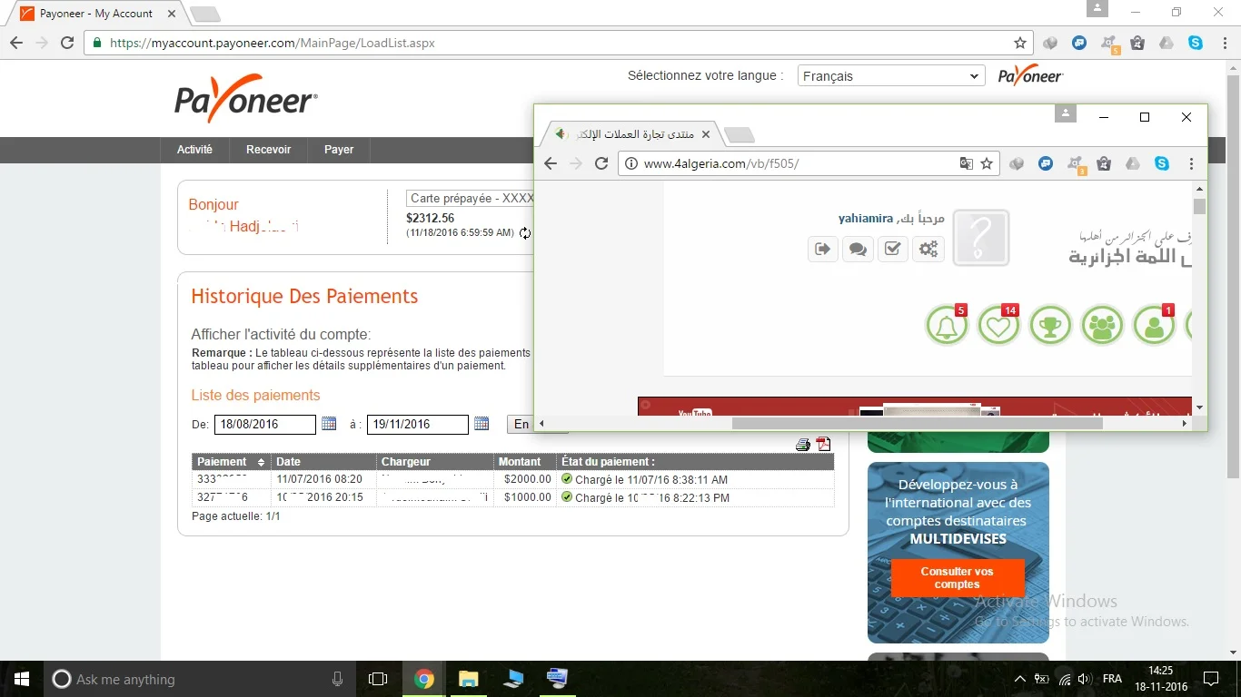This screenshot has height=697, width=1241.
Task: Open forum messages speech bubble icon
Action: tap(858, 249)
